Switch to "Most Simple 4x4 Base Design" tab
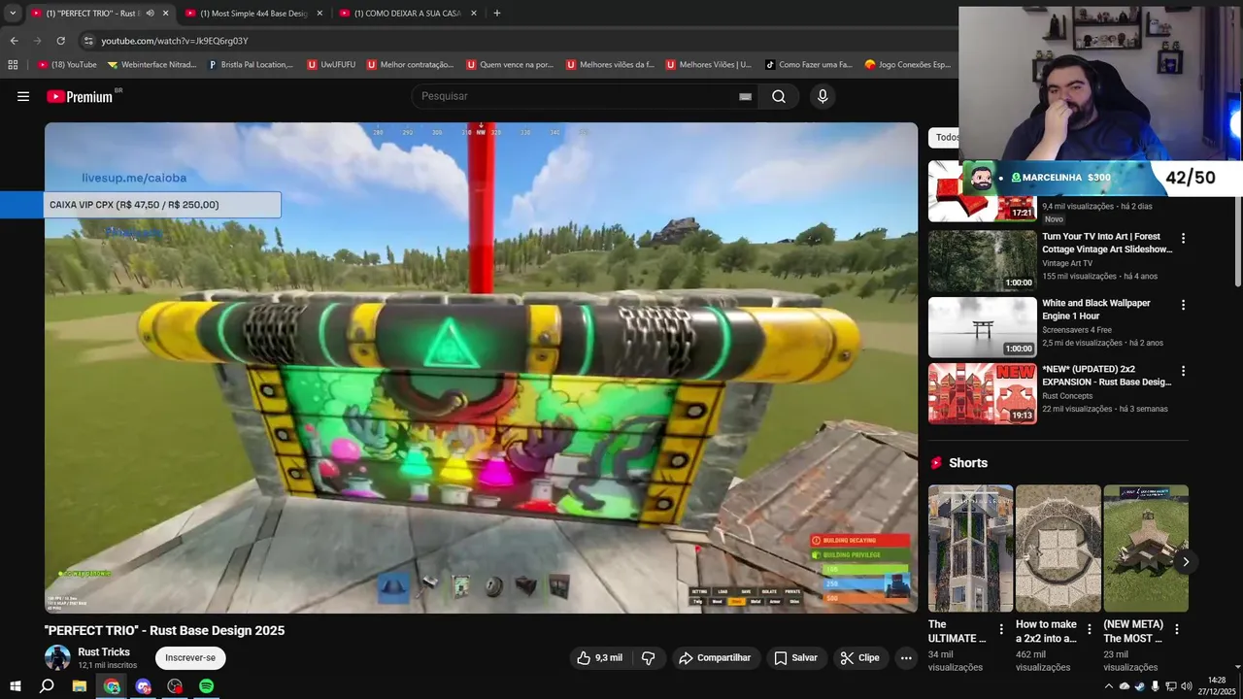1243x699 pixels. 253,13
